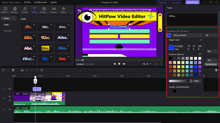Add a marker with the shield icon

click(42, 70)
